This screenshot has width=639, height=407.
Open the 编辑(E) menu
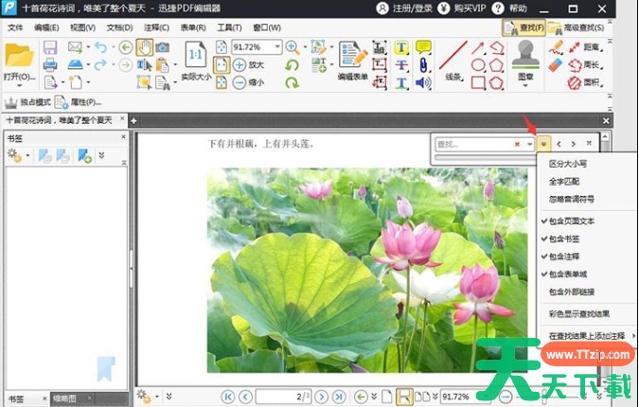coord(46,27)
